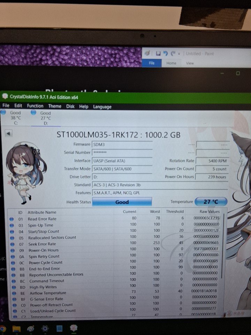Click the Undo icon in Paint toolbar

click(x=165, y=53)
